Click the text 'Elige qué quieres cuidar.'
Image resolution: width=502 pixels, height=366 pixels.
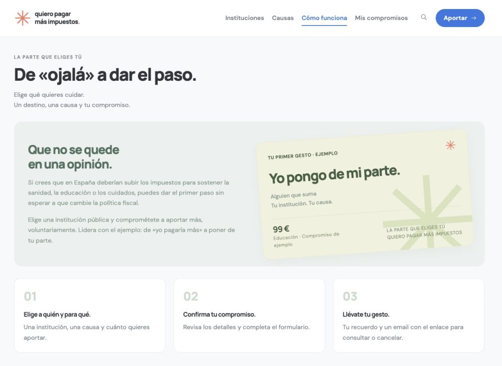[x=49, y=95]
